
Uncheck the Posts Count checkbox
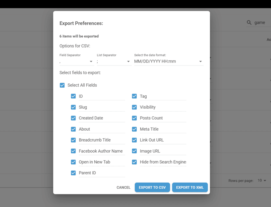[x=134, y=118]
